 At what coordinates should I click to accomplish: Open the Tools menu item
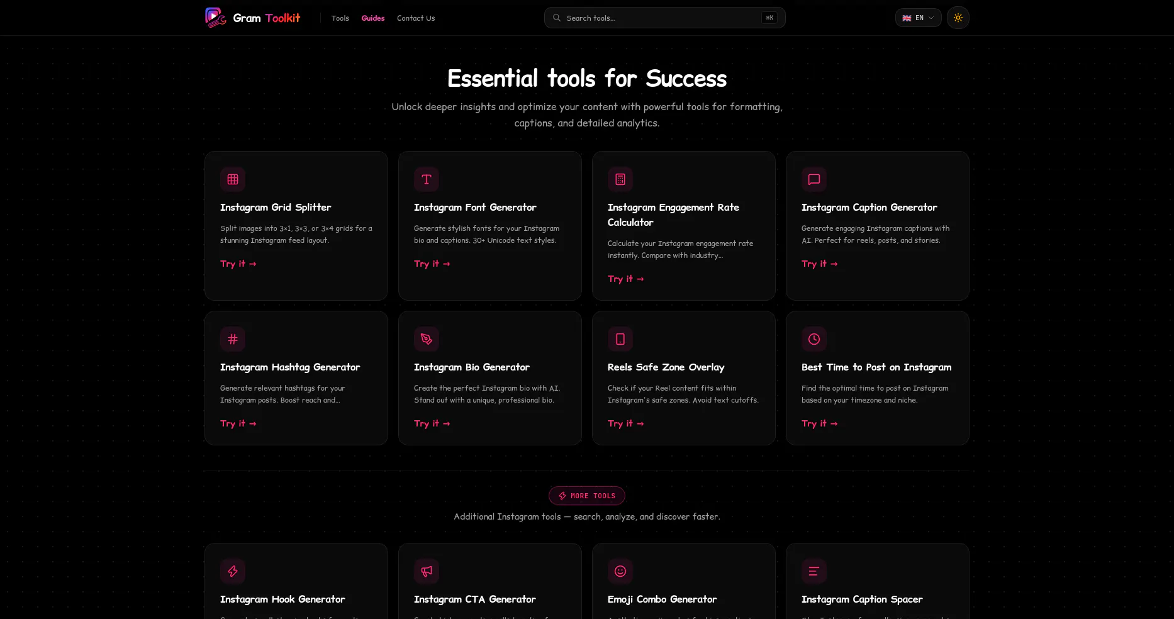(340, 18)
